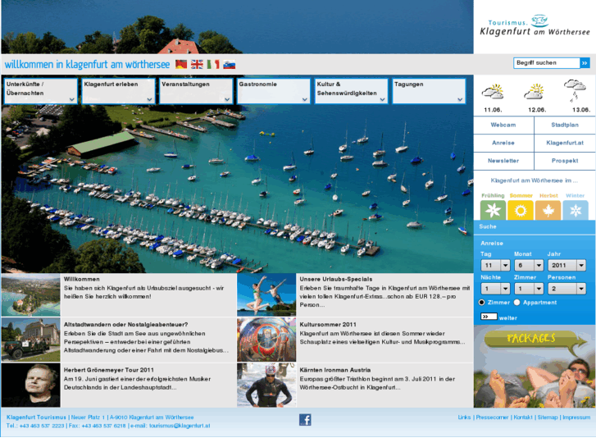Open the Zimmer count dropdown
596x447 pixels.
pyautogui.click(x=529, y=289)
